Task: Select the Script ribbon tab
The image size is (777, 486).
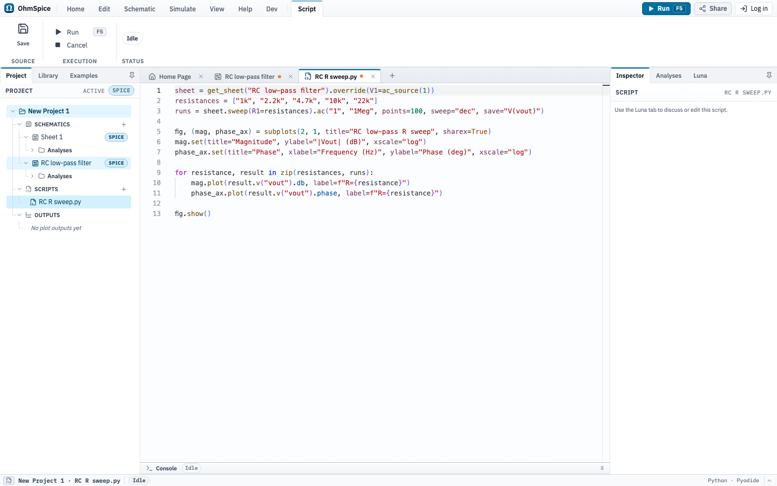Action: coord(307,9)
